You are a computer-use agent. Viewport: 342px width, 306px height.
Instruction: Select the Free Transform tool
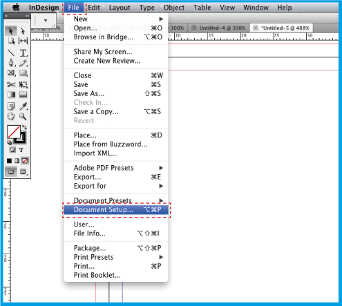coord(23,84)
